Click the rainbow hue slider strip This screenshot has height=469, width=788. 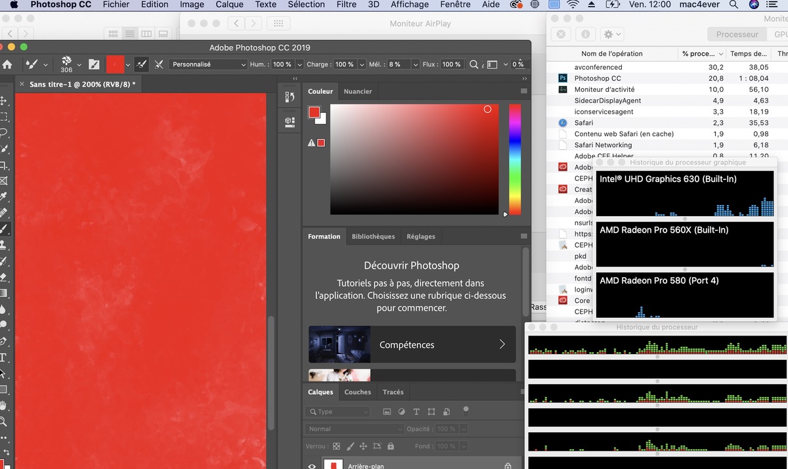[515, 159]
